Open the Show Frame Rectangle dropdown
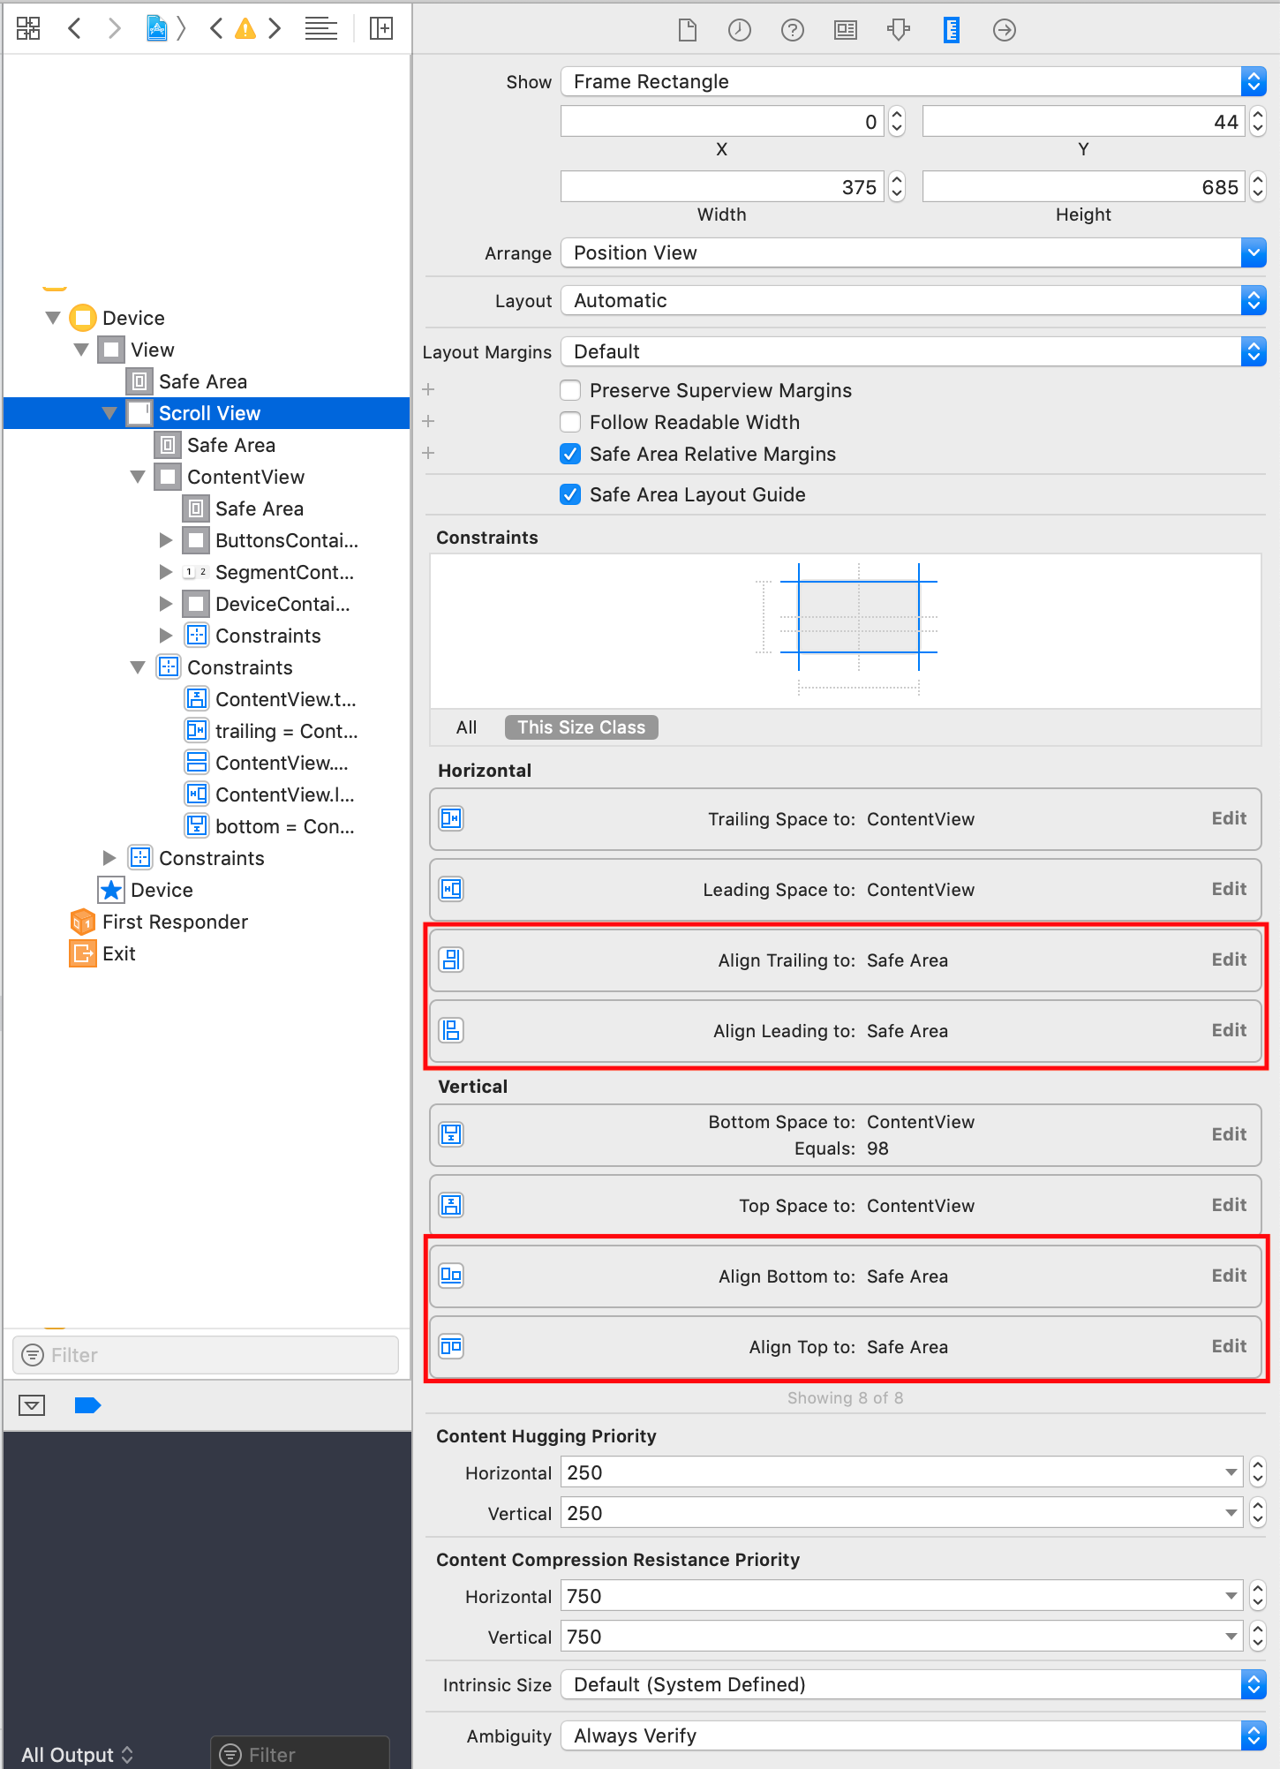 pyautogui.click(x=914, y=81)
